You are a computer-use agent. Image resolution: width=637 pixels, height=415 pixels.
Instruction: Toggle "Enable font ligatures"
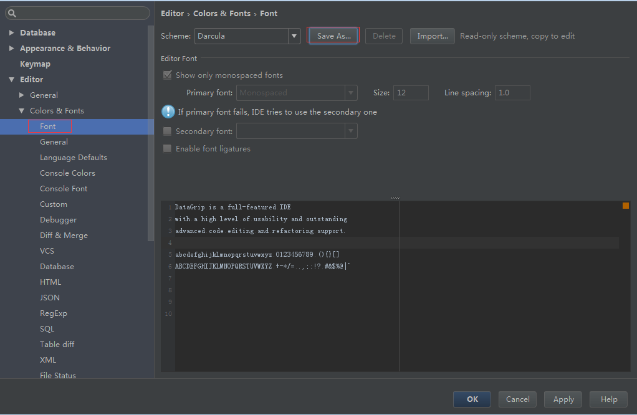(x=167, y=148)
